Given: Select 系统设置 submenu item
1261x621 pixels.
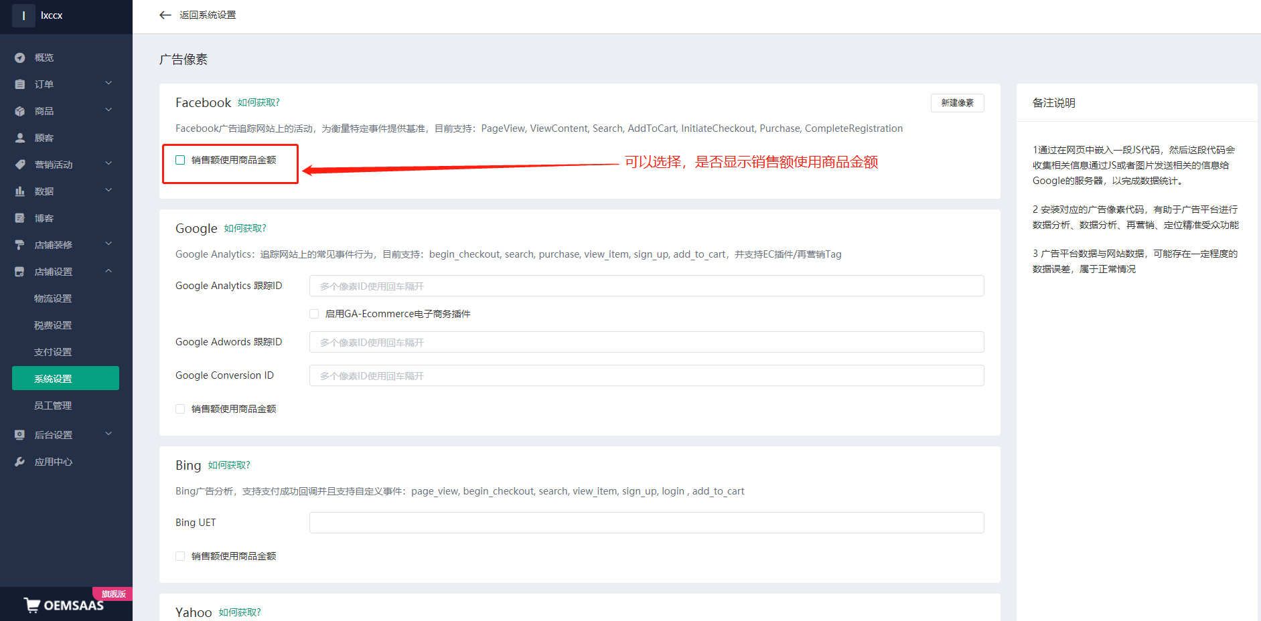Looking at the screenshot, I should click(x=66, y=378).
